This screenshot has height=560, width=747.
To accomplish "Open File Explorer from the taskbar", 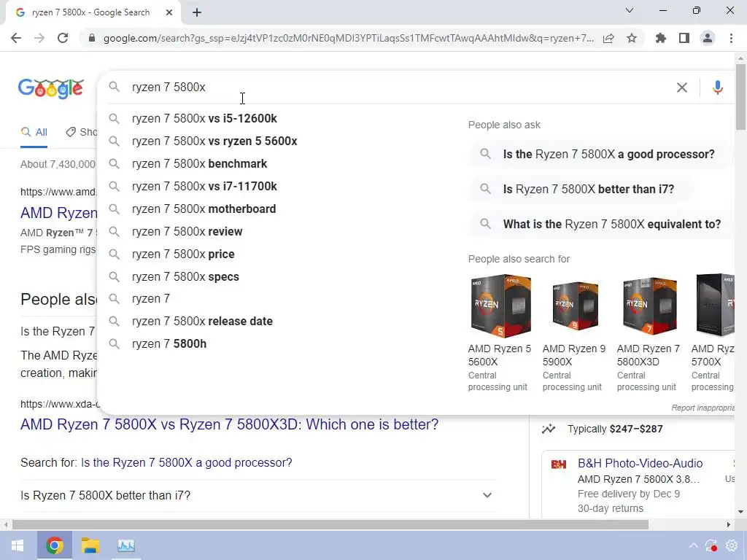I will [x=90, y=545].
